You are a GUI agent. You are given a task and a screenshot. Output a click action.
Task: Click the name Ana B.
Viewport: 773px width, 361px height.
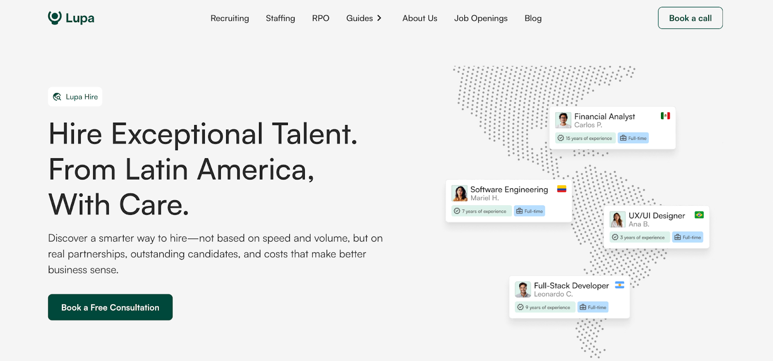(x=639, y=224)
